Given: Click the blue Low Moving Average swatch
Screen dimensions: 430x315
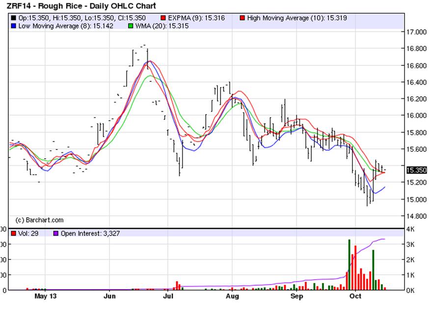Looking at the screenshot, I should [x=12, y=26].
